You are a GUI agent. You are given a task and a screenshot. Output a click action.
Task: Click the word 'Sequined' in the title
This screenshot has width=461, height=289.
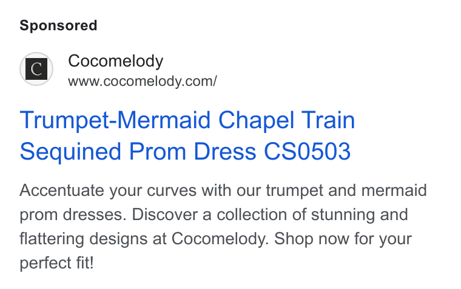point(70,152)
